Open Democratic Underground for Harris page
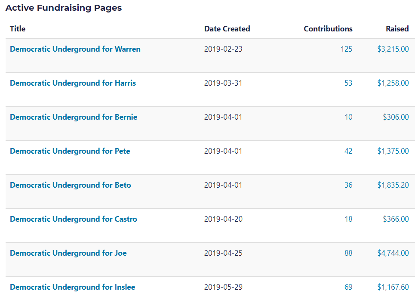Viewport: 415px width, 297px height. coord(73,83)
